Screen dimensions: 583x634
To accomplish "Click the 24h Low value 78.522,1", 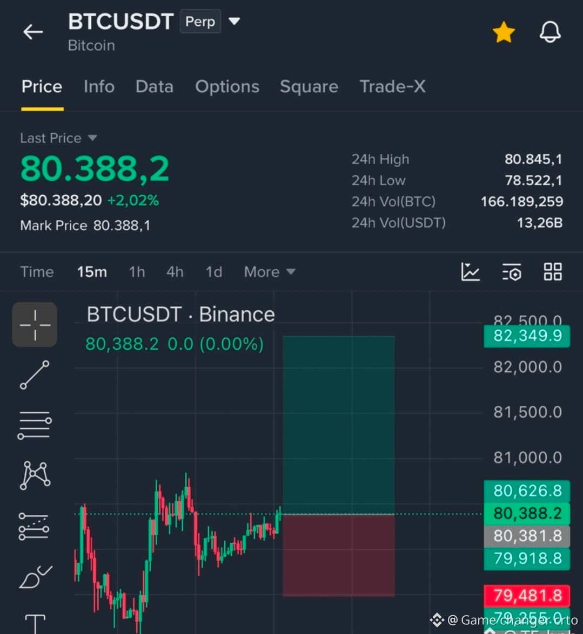I will click(533, 180).
